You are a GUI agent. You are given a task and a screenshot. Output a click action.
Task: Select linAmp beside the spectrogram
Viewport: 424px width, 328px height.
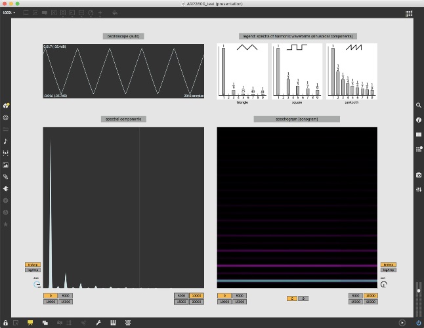[x=389, y=265]
